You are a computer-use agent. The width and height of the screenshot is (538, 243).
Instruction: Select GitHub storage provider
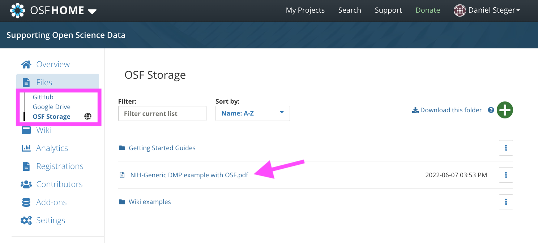[43, 97]
